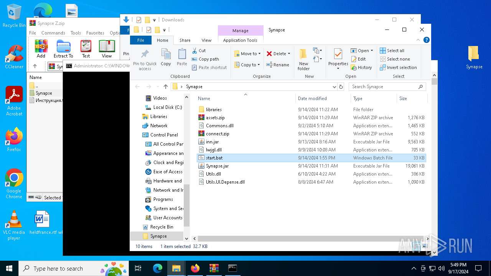Switch to large icons view toggle
Screen dimensions: 491x276
pos(425,246)
